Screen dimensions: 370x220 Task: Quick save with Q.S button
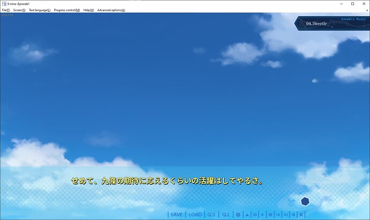tap(211, 215)
